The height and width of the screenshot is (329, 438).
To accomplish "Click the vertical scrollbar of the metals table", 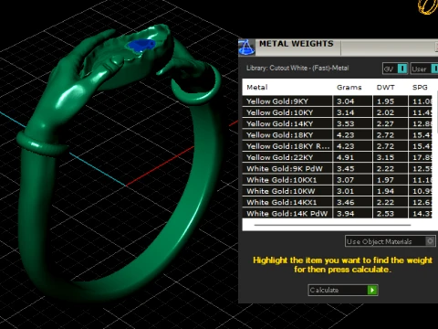I will (437, 112).
